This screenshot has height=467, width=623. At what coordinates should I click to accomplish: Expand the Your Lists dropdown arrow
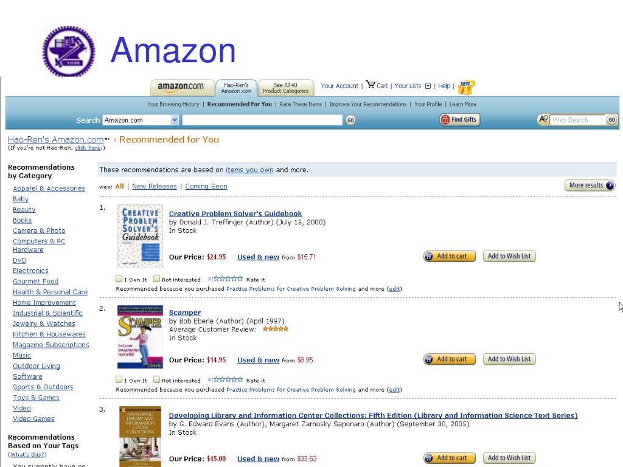point(428,86)
